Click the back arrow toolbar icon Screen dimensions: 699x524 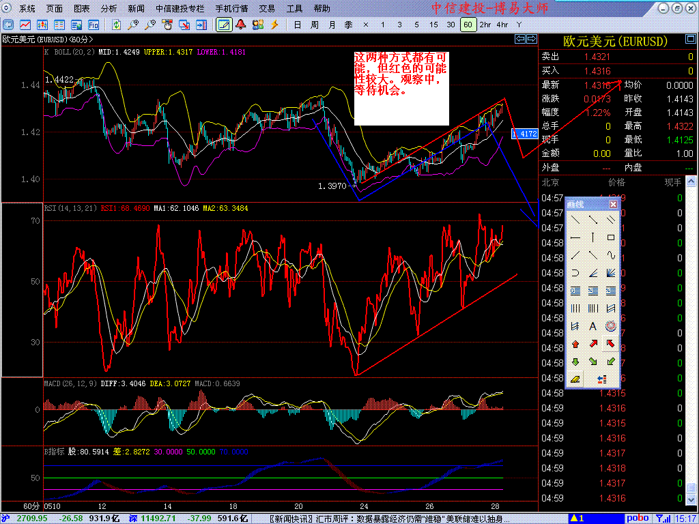click(8, 25)
